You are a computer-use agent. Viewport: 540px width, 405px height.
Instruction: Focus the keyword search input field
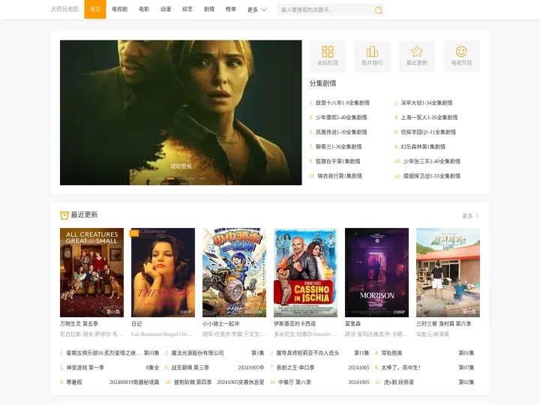[x=325, y=10]
